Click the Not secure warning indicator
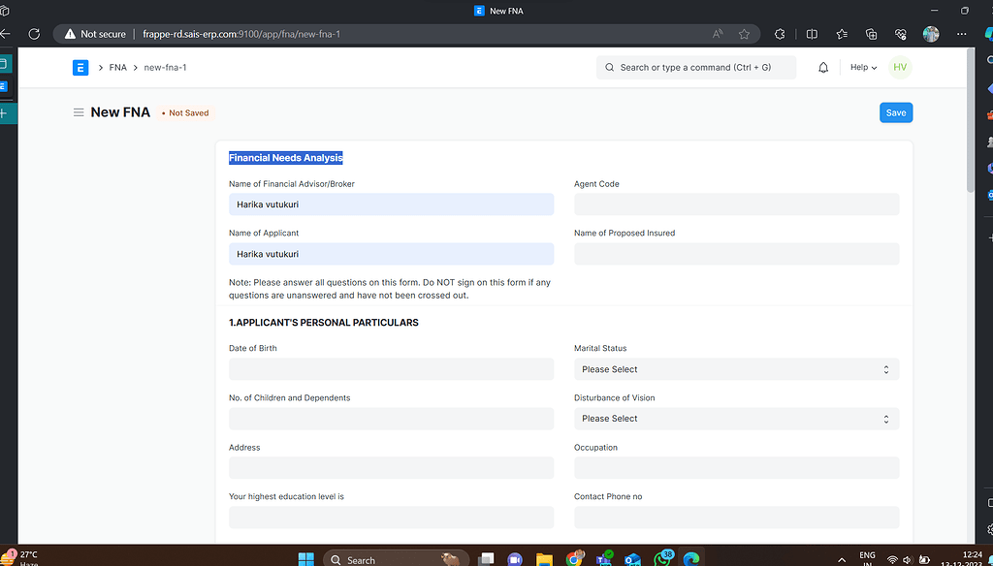 pos(93,33)
